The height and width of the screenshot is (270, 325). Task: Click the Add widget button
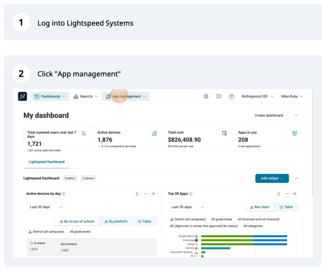point(272,178)
